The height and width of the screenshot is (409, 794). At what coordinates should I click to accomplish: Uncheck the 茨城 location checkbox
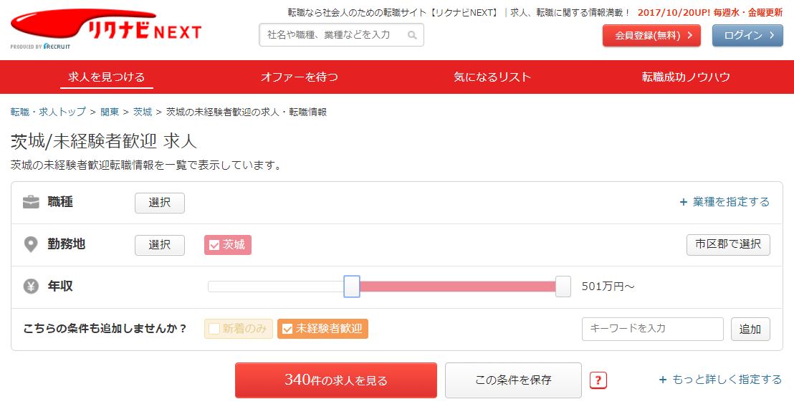click(215, 245)
